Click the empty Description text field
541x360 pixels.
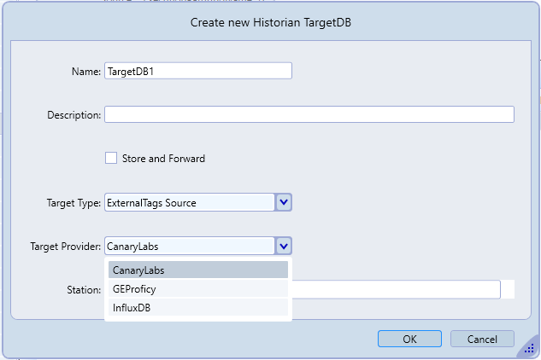[x=309, y=114]
